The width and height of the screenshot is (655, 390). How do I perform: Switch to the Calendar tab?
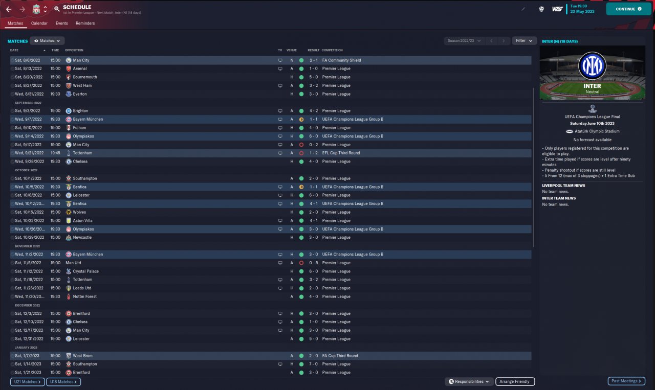pyautogui.click(x=39, y=23)
